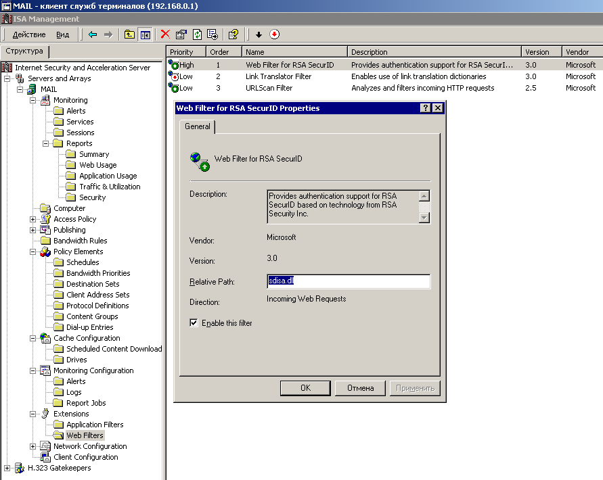The width and height of the screenshot is (603, 480).
Task: Collapse the Servers and Arrays node
Action: point(7,78)
